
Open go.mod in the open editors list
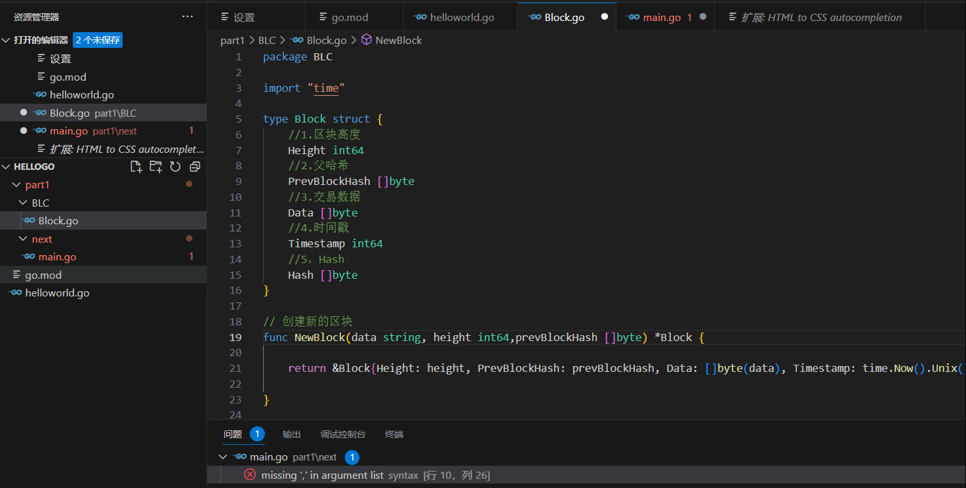click(103, 77)
